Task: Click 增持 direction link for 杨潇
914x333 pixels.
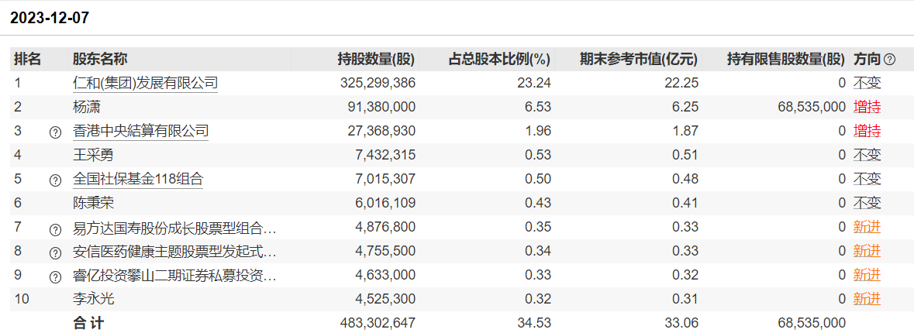Action: [x=867, y=107]
